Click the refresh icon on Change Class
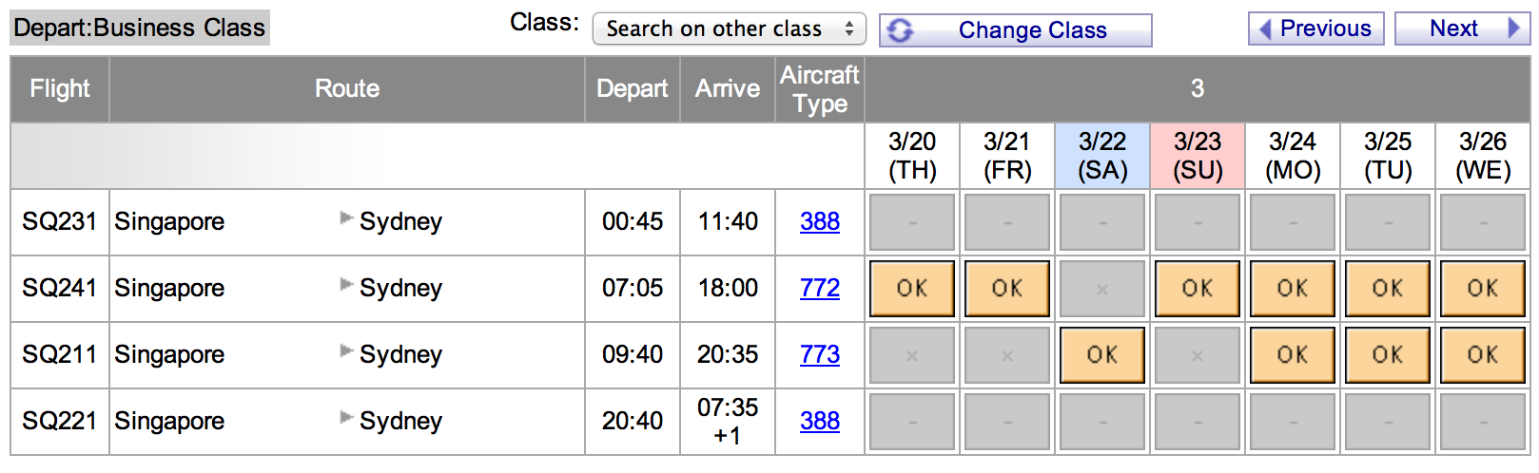The image size is (1539, 473). pos(900,30)
